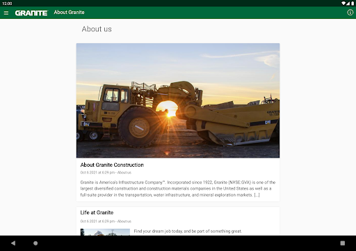Screen dimensions: 356x251
Task: Open the sunset scraper machine photo
Action: click(178, 100)
